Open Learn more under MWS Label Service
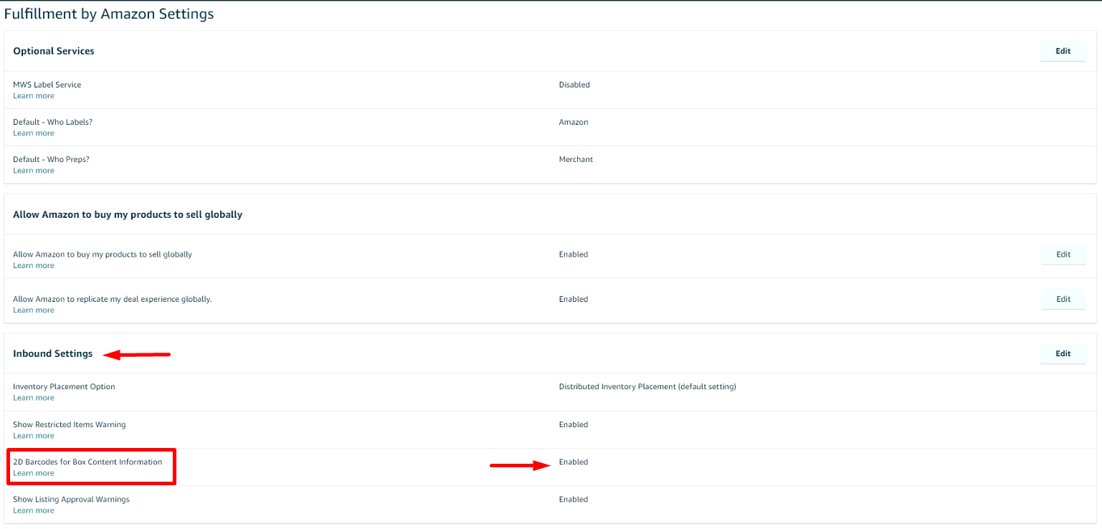 (x=33, y=95)
